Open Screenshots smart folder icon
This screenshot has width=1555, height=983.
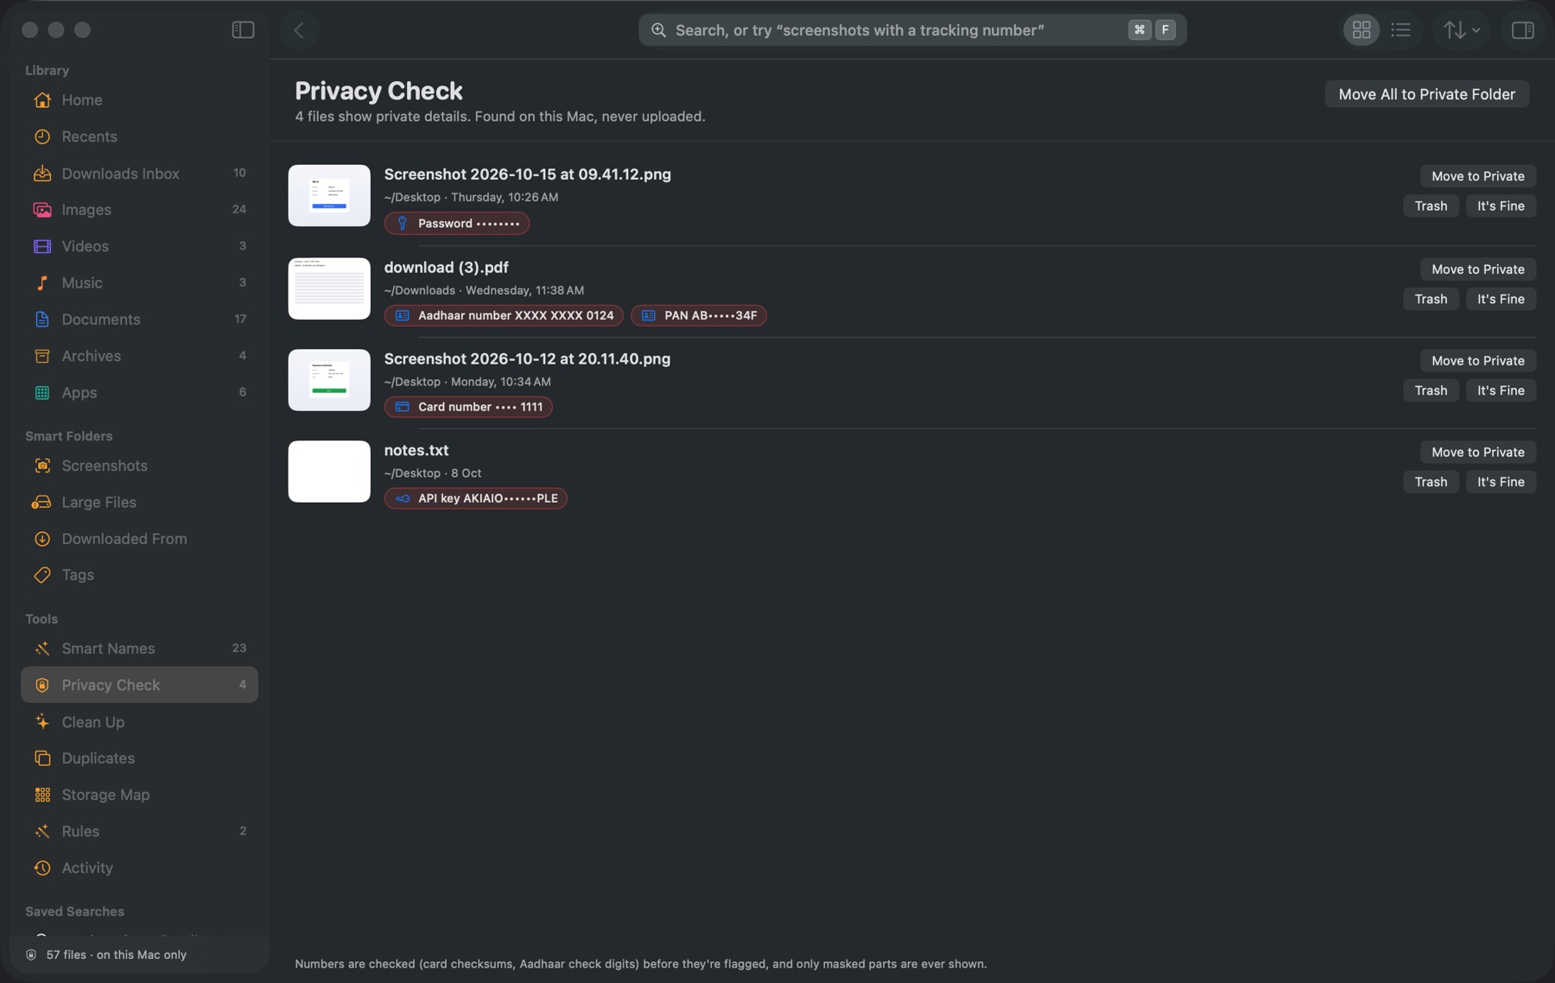tap(41, 466)
